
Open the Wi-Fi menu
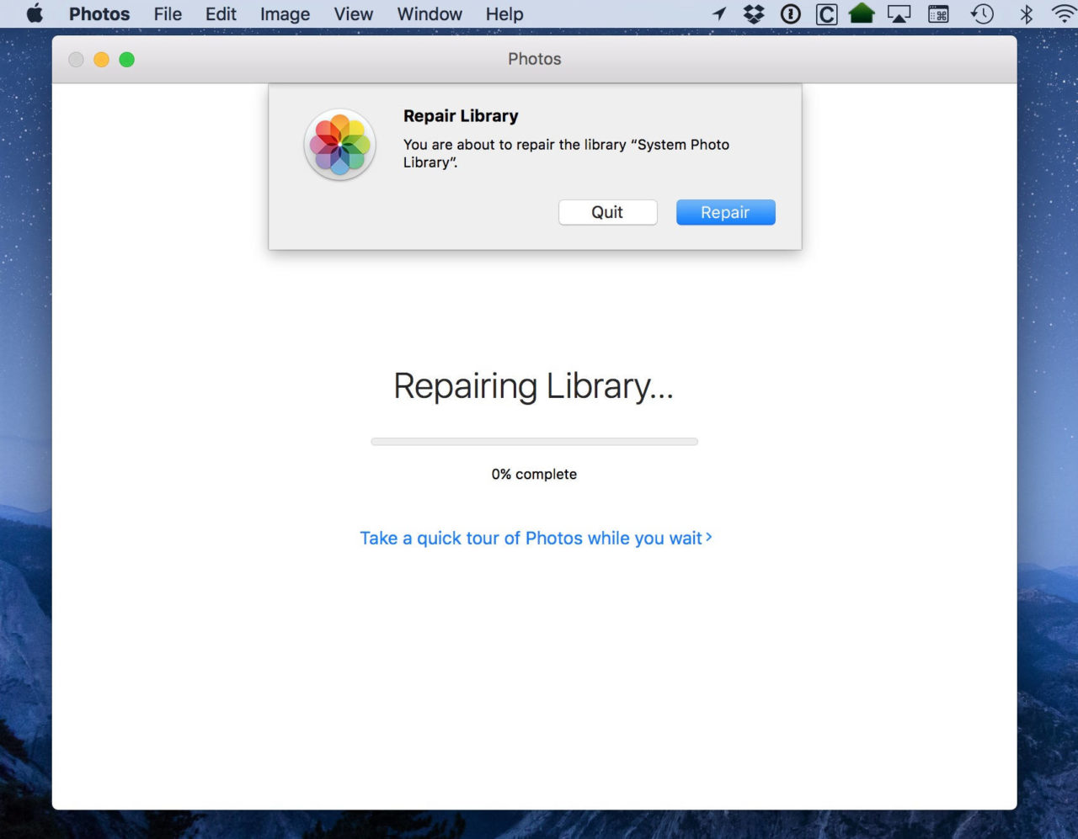1065,13
